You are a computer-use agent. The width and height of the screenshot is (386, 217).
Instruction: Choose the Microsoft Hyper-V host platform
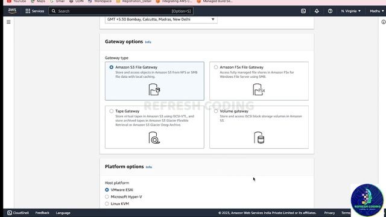[107, 197]
